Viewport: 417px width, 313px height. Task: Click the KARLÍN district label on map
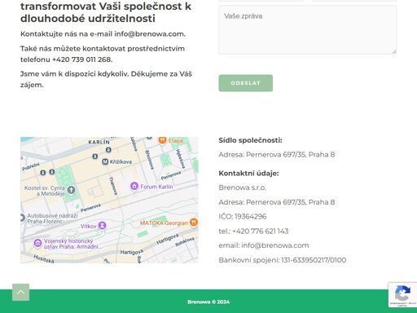99,142
